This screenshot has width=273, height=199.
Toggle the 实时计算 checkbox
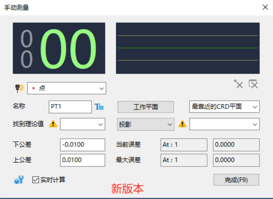tap(36, 180)
